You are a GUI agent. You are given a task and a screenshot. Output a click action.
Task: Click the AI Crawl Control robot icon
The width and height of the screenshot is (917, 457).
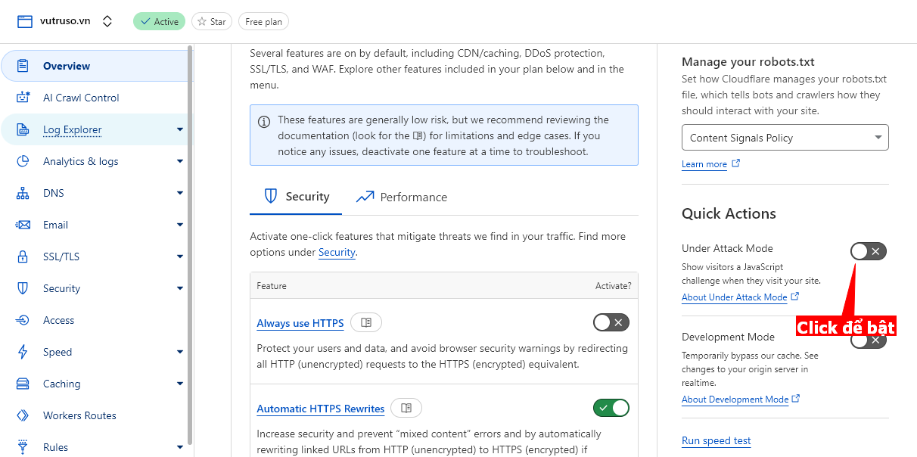23,98
